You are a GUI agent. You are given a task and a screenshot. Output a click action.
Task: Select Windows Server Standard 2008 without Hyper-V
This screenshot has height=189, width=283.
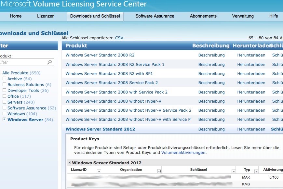pos(113,101)
